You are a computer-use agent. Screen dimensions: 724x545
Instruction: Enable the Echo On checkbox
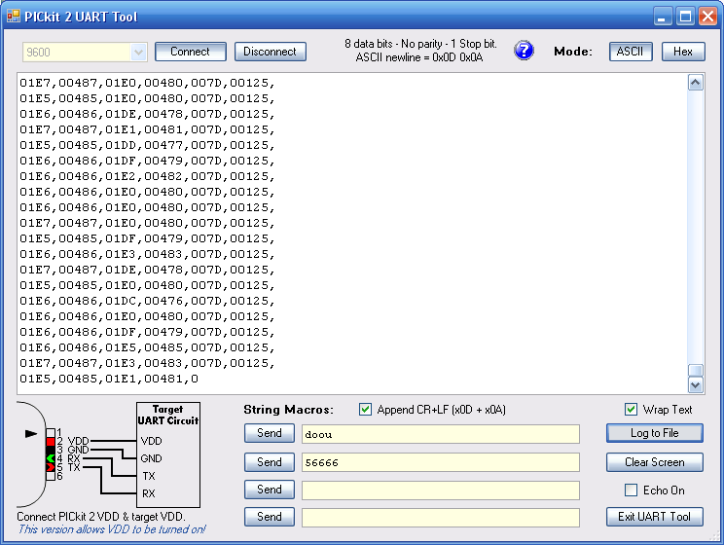coord(631,490)
